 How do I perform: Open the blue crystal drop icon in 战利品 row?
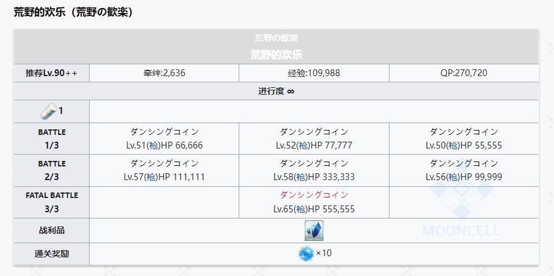313,230
